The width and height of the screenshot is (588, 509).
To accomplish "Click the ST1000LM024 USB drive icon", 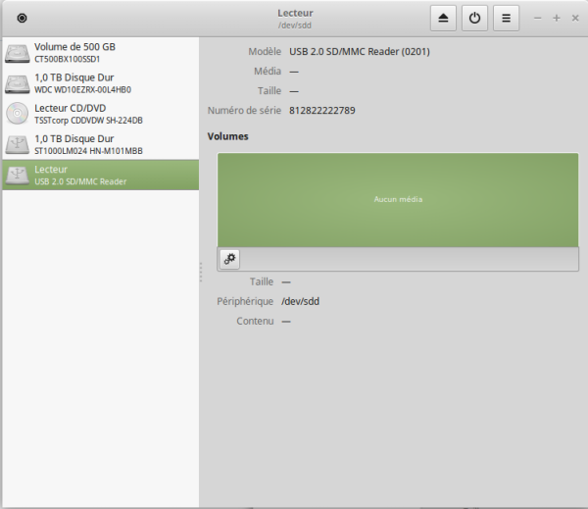I will point(18,145).
